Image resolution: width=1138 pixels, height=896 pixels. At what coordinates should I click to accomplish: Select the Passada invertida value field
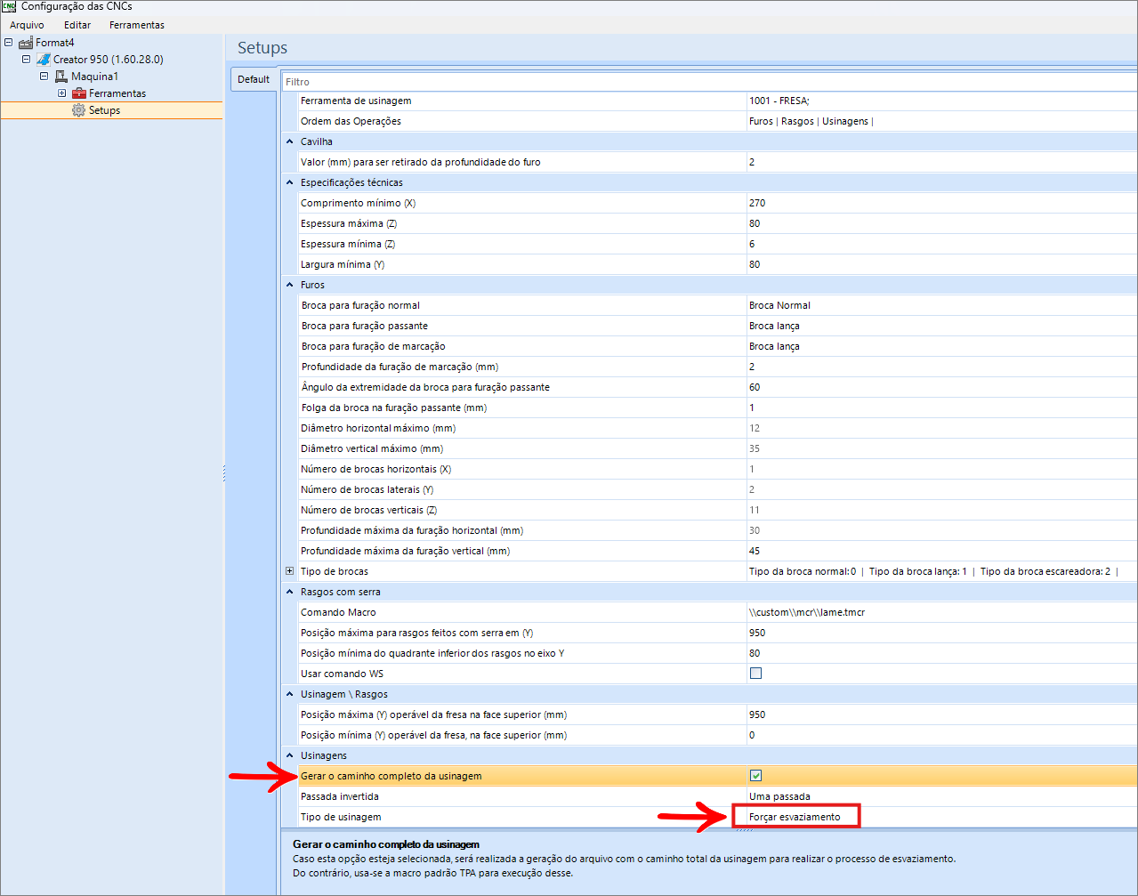click(941, 796)
